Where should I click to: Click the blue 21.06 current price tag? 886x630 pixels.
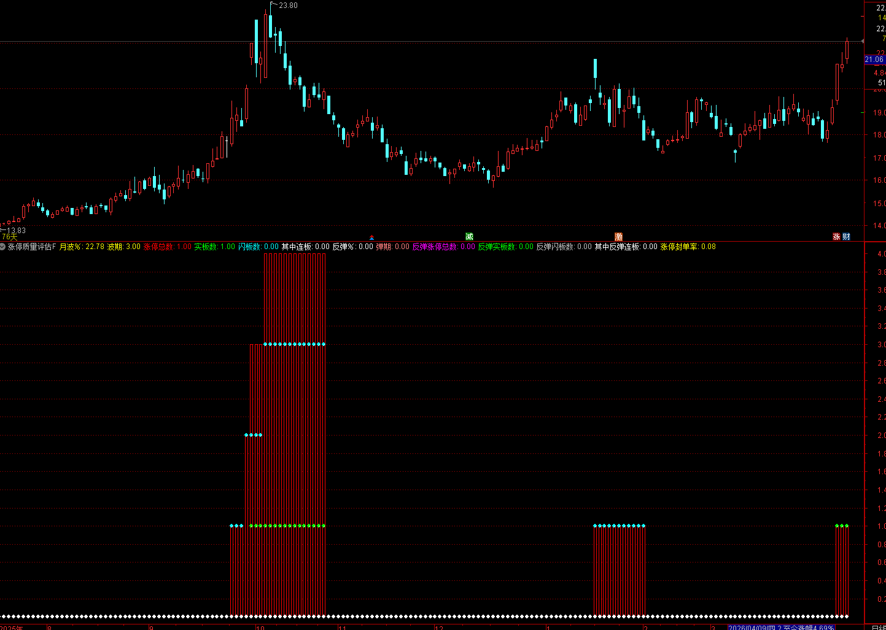[x=874, y=60]
